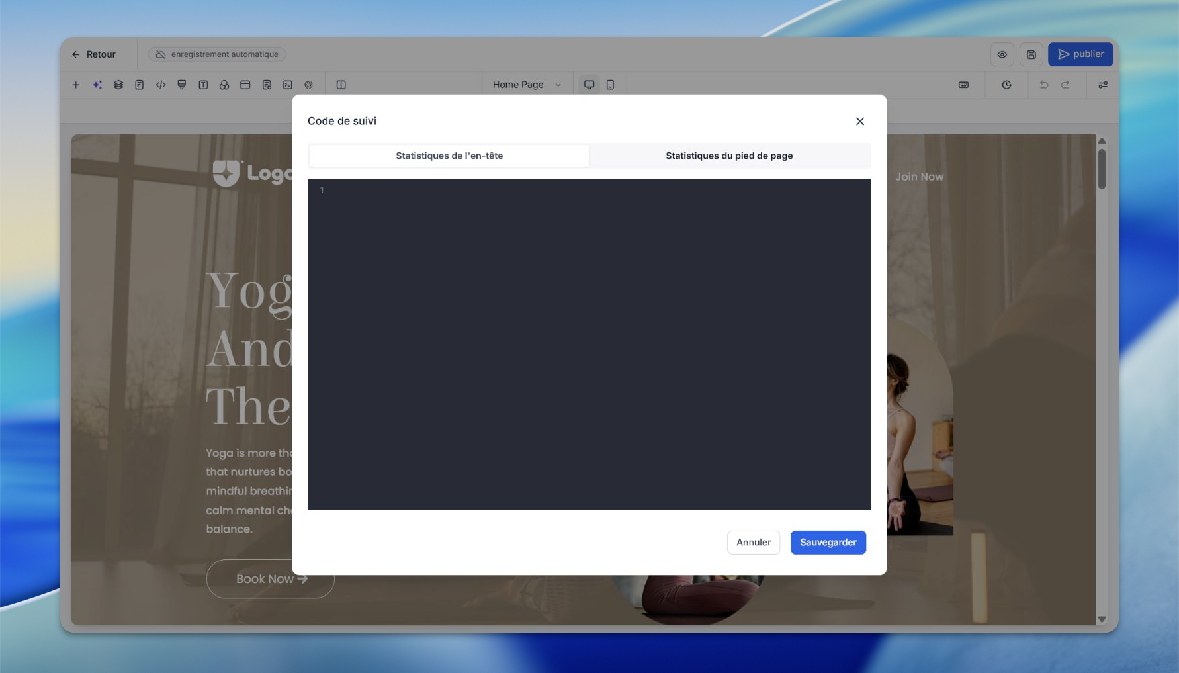Click the terminal prompt icon
1179x673 pixels.
[288, 85]
